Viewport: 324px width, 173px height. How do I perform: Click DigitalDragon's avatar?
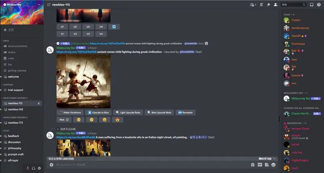click(286, 160)
